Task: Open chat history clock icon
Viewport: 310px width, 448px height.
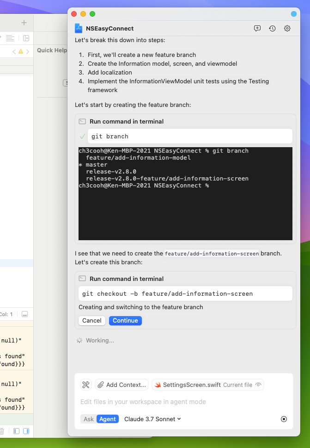Action: click(273, 28)
